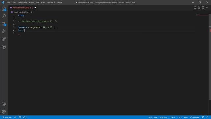Image resolution: width=211 pixels, height=119 pixels.
Task: Open the Selection menu
Action: coord(22,2)
